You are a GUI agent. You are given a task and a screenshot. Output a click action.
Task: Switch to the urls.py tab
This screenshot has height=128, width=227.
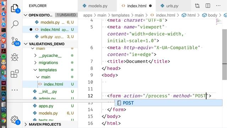[173, 6]
